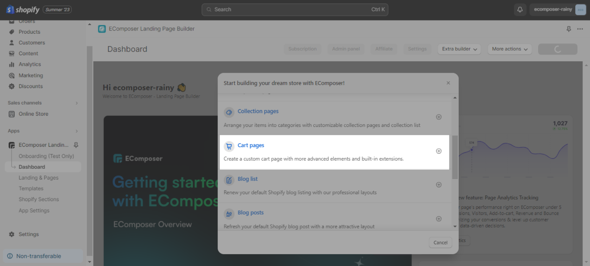590x266 pixels.
Task: Click EComposer logo in page header
Action: point(102,29)
